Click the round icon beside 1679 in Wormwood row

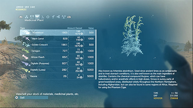click(82, 34)
